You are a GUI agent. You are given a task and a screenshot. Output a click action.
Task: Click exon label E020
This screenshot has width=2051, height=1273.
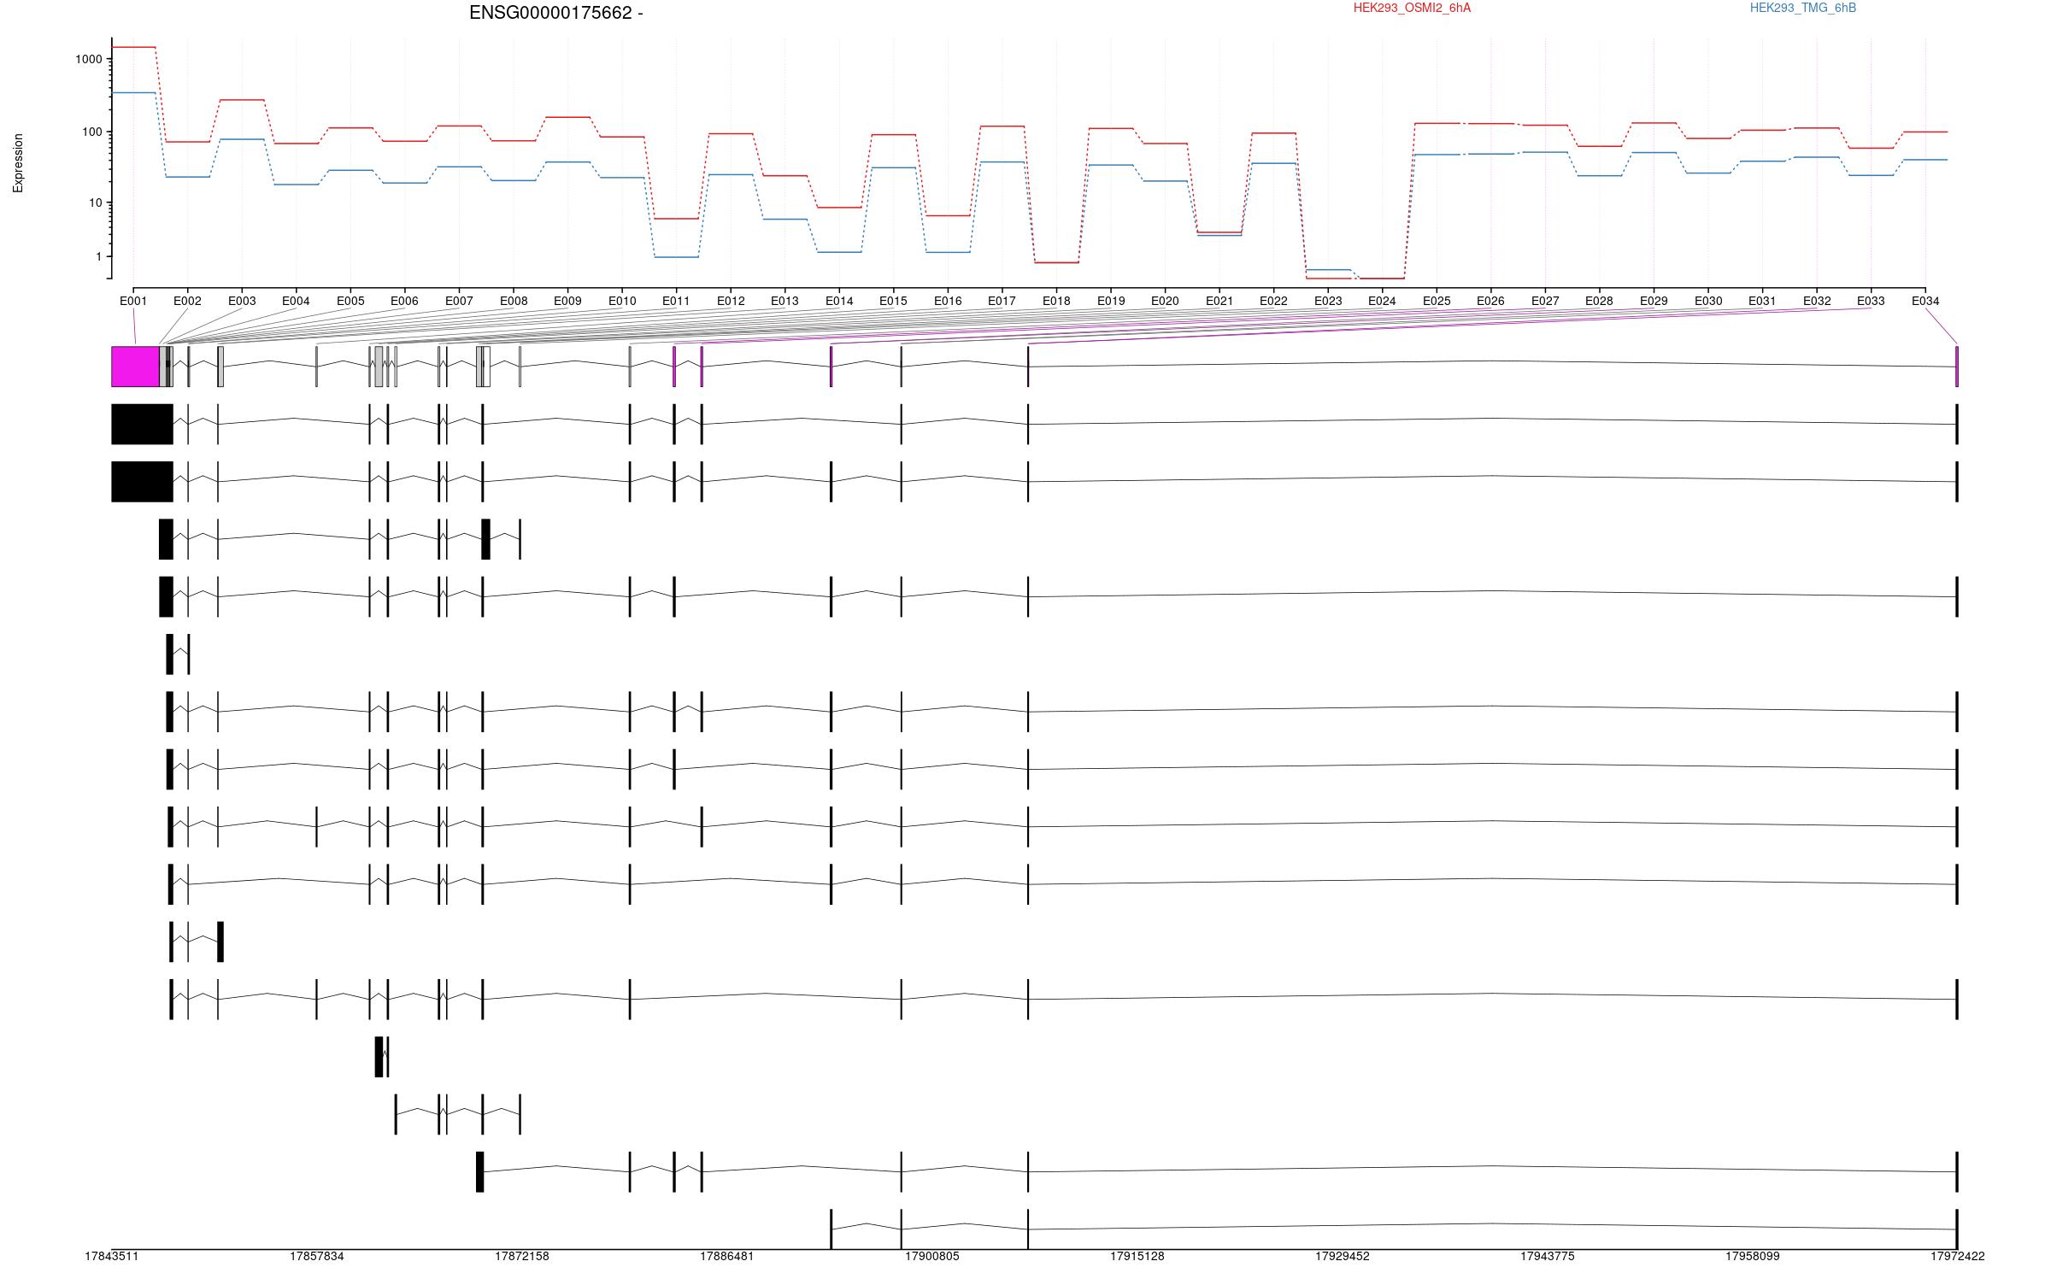click(x=1165, y=301)
